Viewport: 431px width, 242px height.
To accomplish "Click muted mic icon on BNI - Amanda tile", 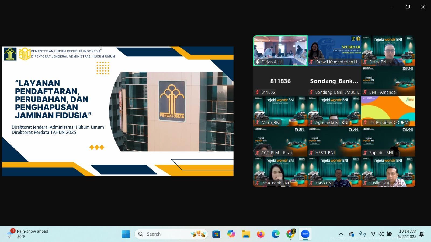I will [x=365, y=92].
